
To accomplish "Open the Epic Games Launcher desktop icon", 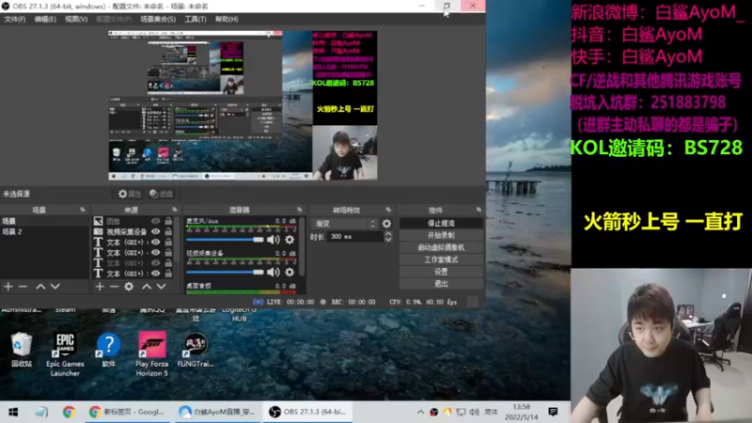I will pyautogui.click(x=65, y=354).
